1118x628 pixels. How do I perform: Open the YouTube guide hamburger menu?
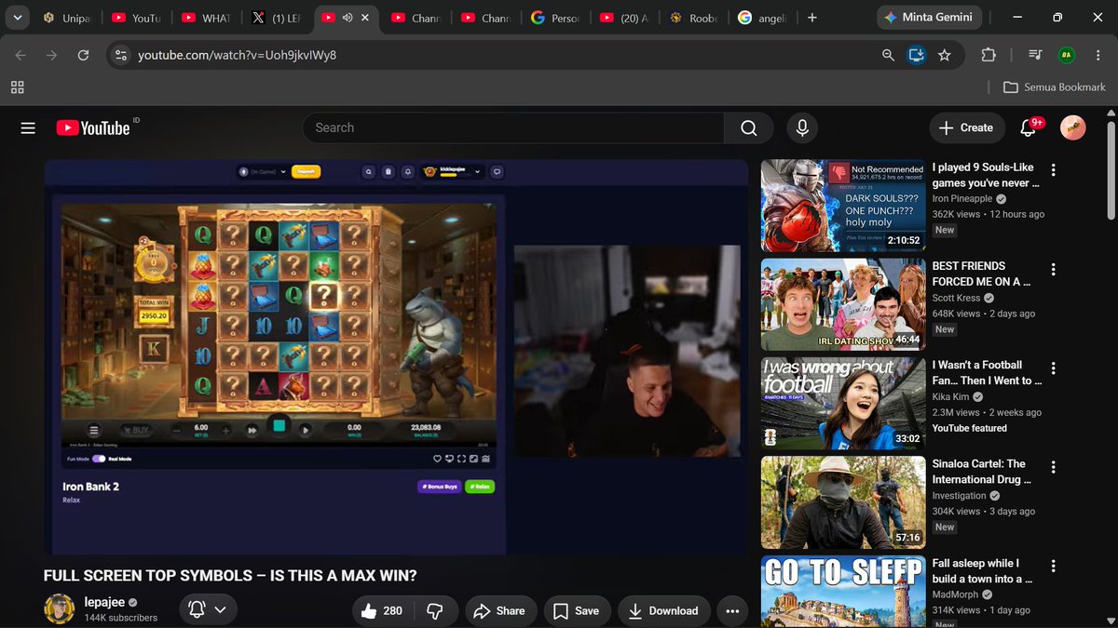pyautogui.click(x=28, y=127)
